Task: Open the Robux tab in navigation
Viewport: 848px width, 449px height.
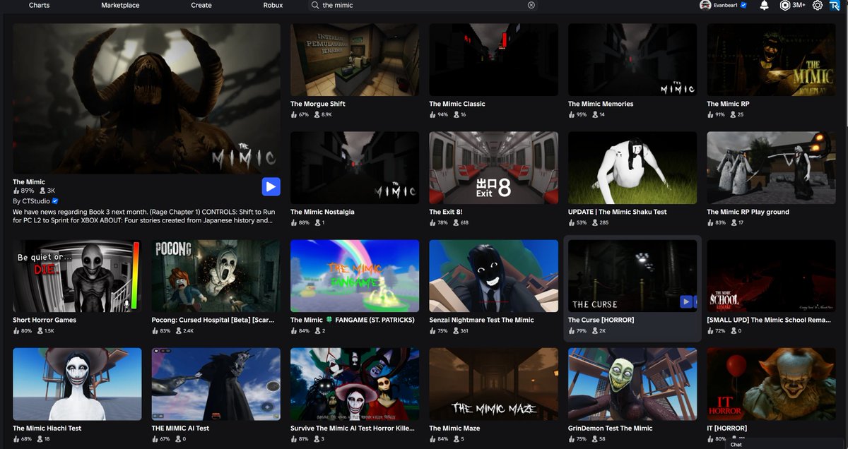Action: (273, 5)
